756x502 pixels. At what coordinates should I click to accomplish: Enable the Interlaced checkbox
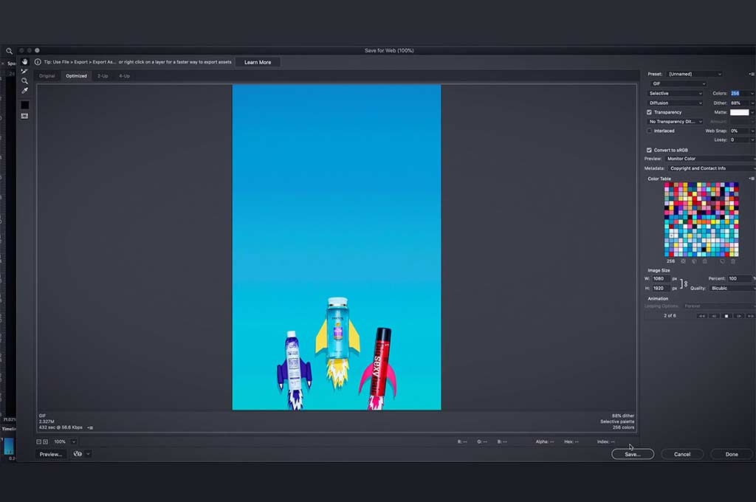[649, 131]
